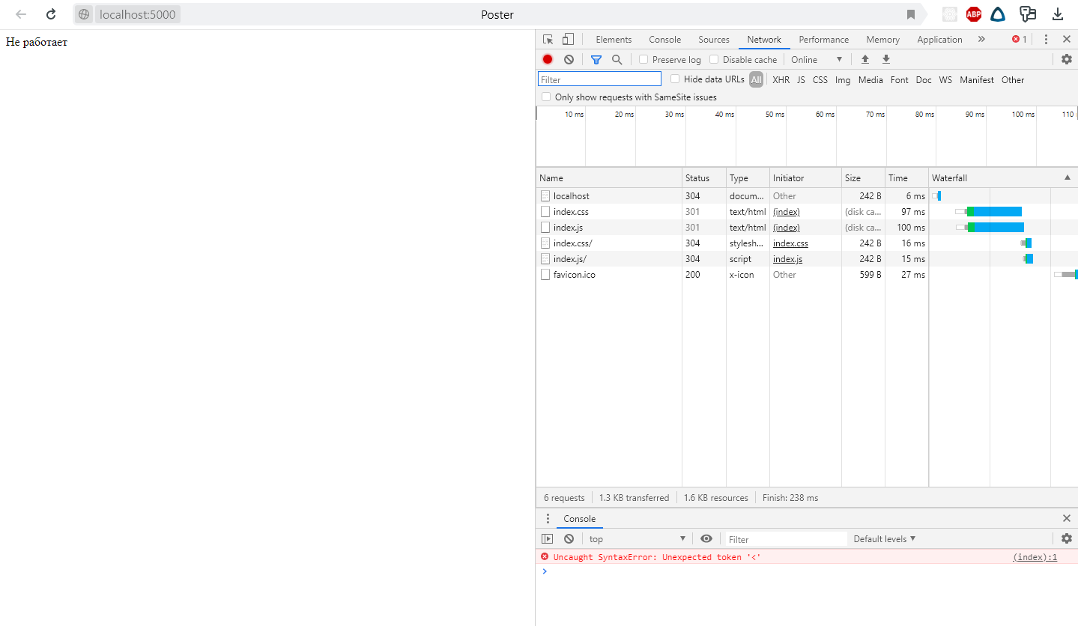Clear the console with the block icon
Screen dimensions: 1078x626
pos(569,538)
